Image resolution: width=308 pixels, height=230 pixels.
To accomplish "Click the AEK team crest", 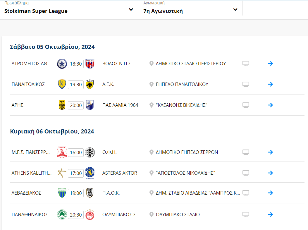I will (x=90, y=85).
